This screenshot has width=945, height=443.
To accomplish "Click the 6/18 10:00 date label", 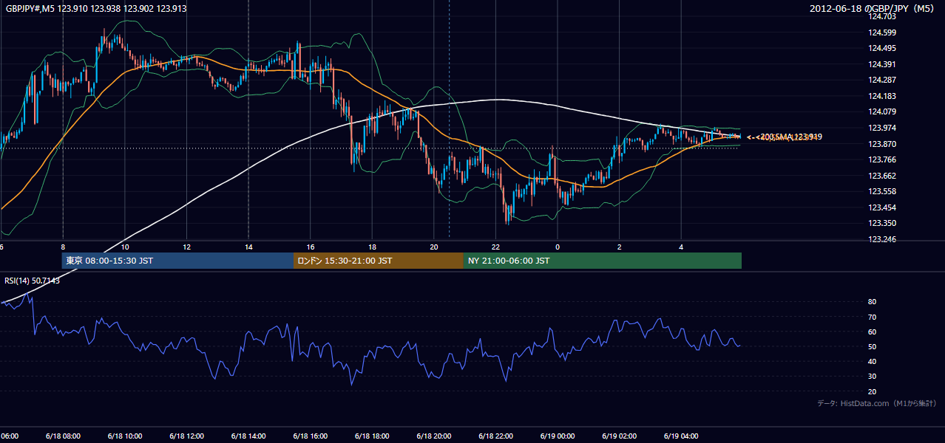I will pos(125,436).
